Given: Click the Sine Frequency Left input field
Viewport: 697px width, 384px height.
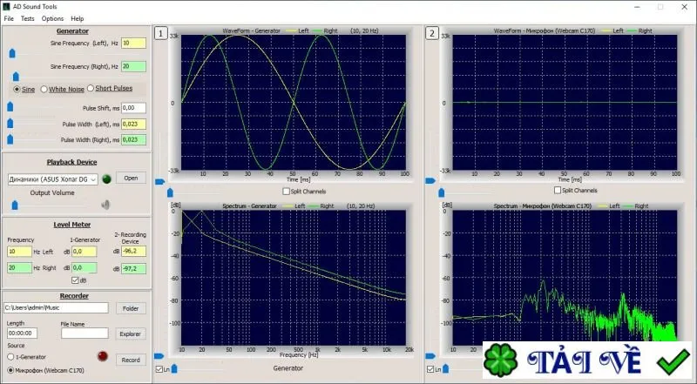Looking at the screenshot, I should tap(133, 44).
